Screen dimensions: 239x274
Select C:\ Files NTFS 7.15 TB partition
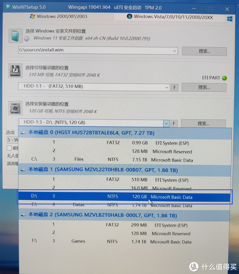(125, 159)
